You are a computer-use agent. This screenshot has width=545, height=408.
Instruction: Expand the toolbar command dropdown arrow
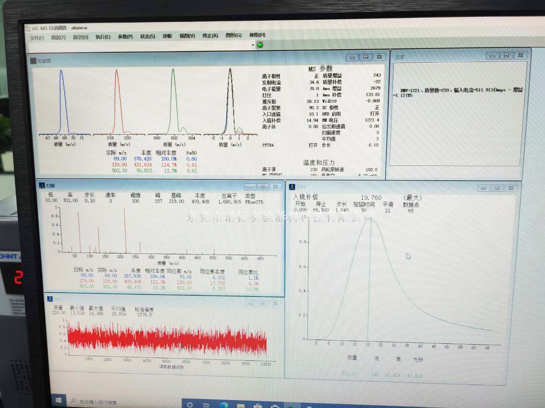pos(253,45)
